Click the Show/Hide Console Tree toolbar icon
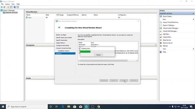This screenshot has width=195, height=109. [x=11, y=7]
